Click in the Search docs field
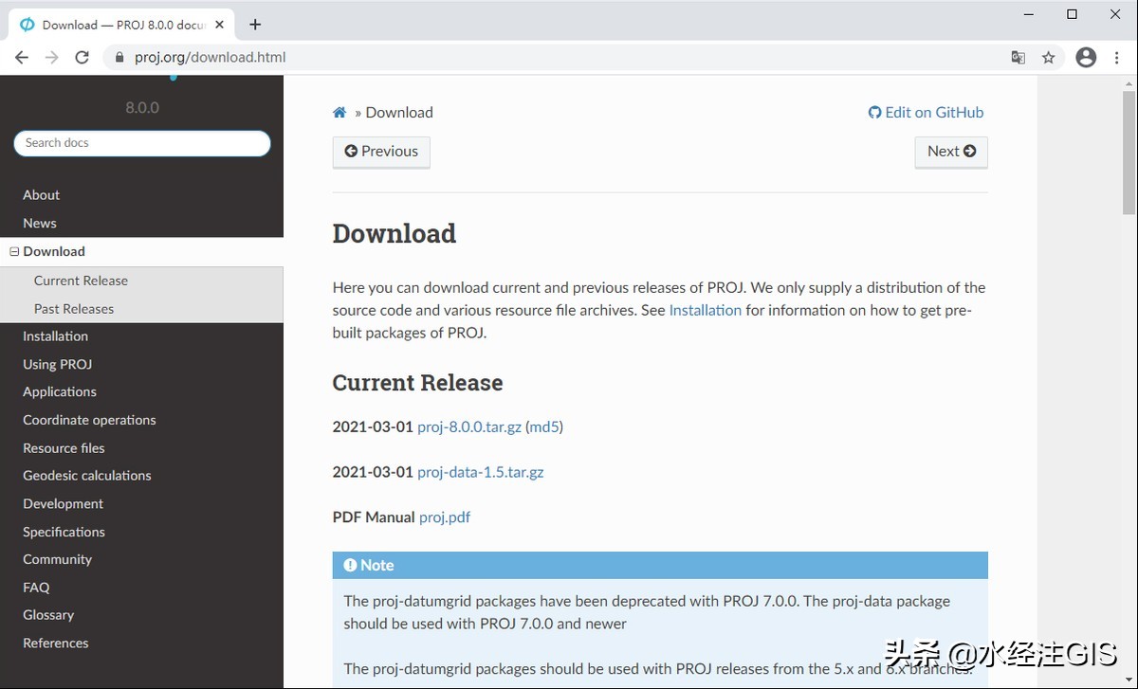This screenshot has height=689, width=1138. [142, 143]
